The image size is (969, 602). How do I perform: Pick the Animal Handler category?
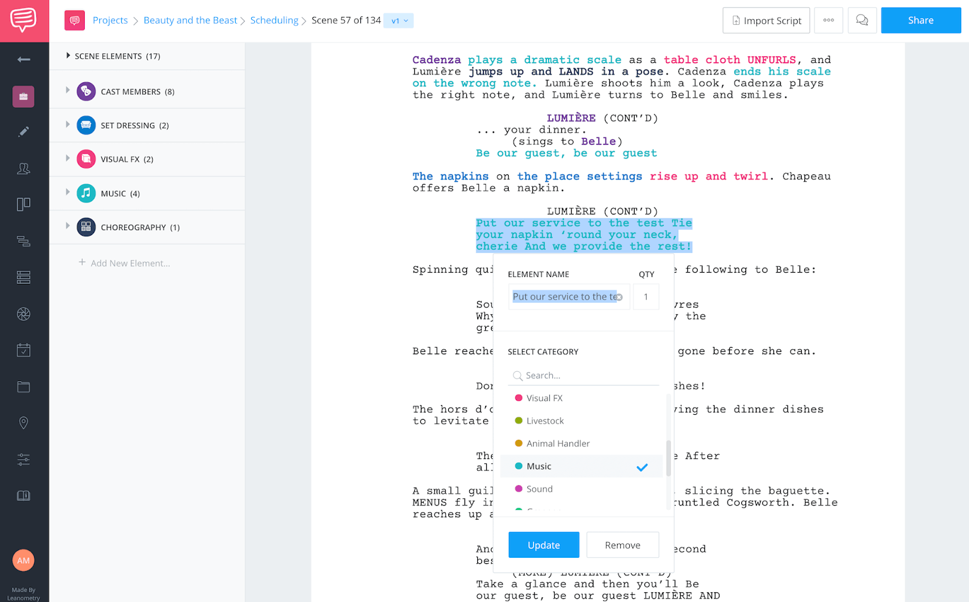[x=558, y=443]
